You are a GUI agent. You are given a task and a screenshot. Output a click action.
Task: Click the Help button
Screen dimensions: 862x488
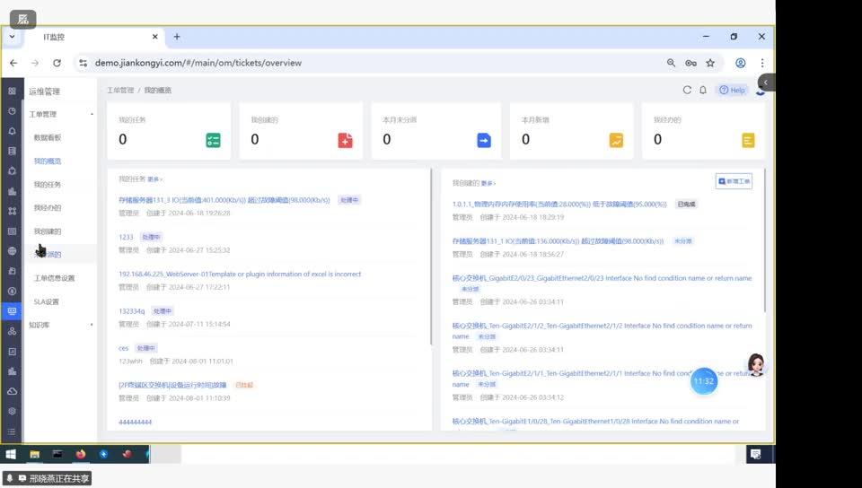[732, 90]
